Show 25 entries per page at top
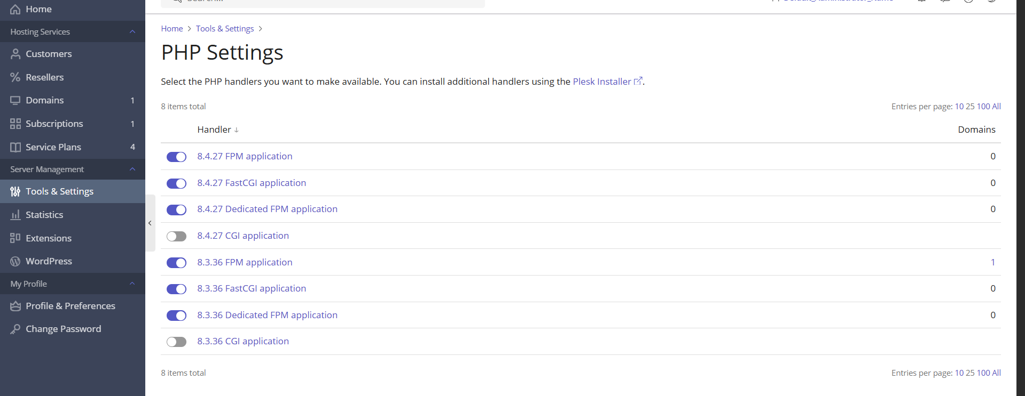The height and width of the screenshot is (396, 1025). click(x=970, y=107)
